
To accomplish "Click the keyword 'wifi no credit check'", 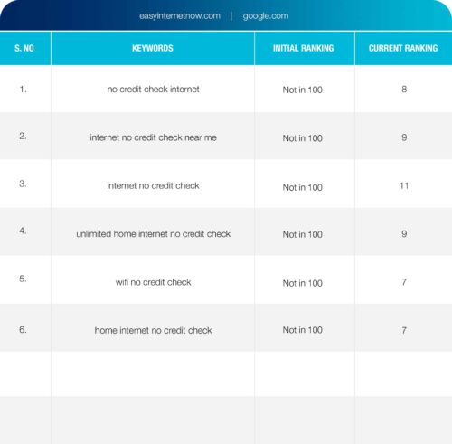I will click(x=153, y=282).
